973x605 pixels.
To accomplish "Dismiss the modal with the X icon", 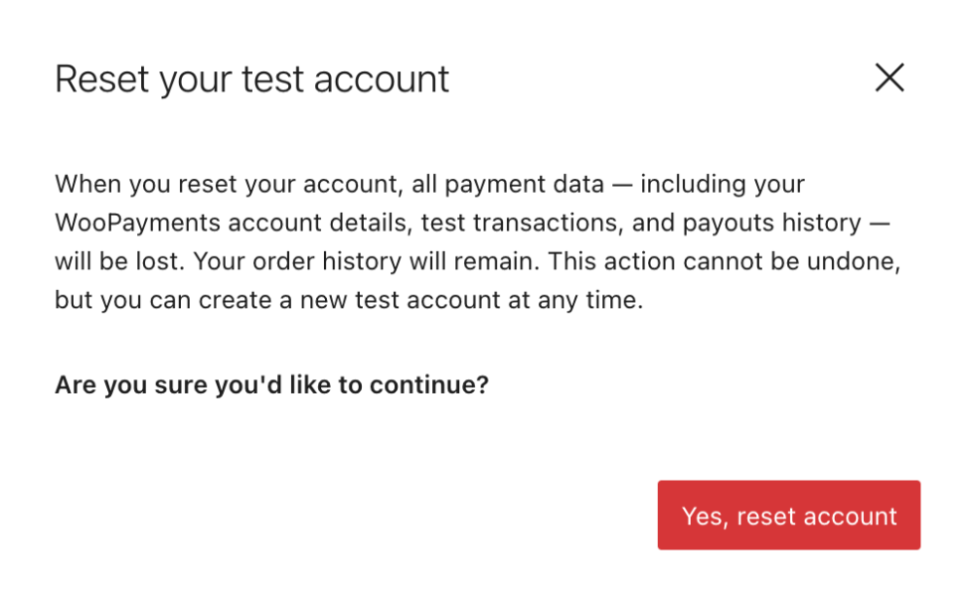I will 889,77.
